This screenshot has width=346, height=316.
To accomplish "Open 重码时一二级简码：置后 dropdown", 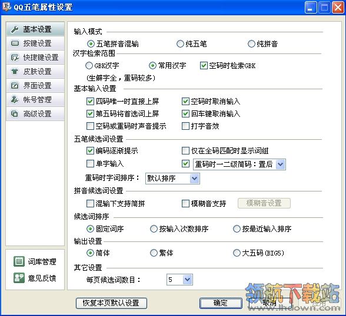I will pos(239,164).
